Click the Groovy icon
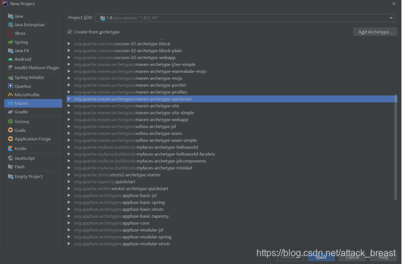 pos(10,122)
